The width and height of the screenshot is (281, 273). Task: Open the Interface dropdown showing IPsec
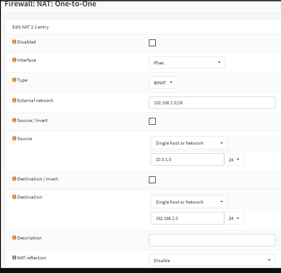[x=187, y=63]
